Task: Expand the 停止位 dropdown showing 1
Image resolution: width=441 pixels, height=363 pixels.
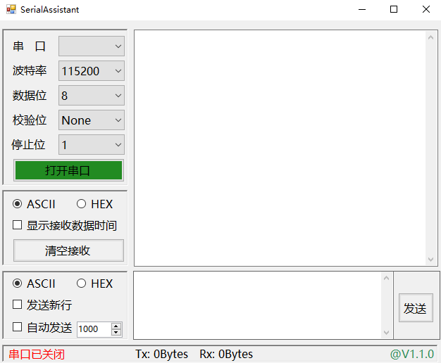Action: pyautogui.click(x=92, y=145)
